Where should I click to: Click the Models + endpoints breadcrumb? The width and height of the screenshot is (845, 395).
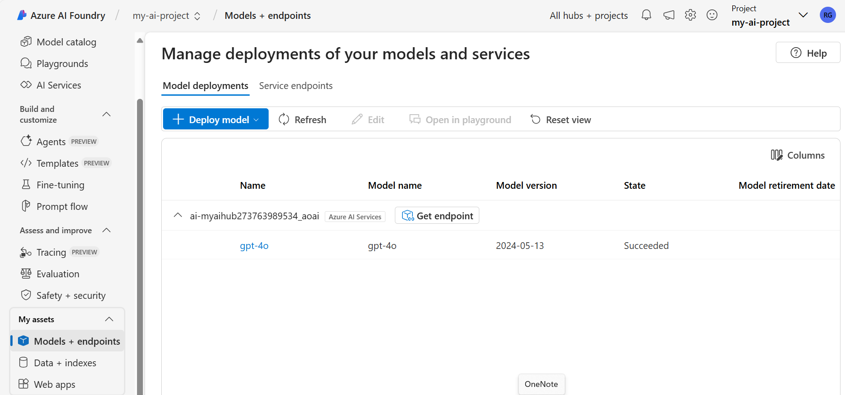[x=268, y=15]
